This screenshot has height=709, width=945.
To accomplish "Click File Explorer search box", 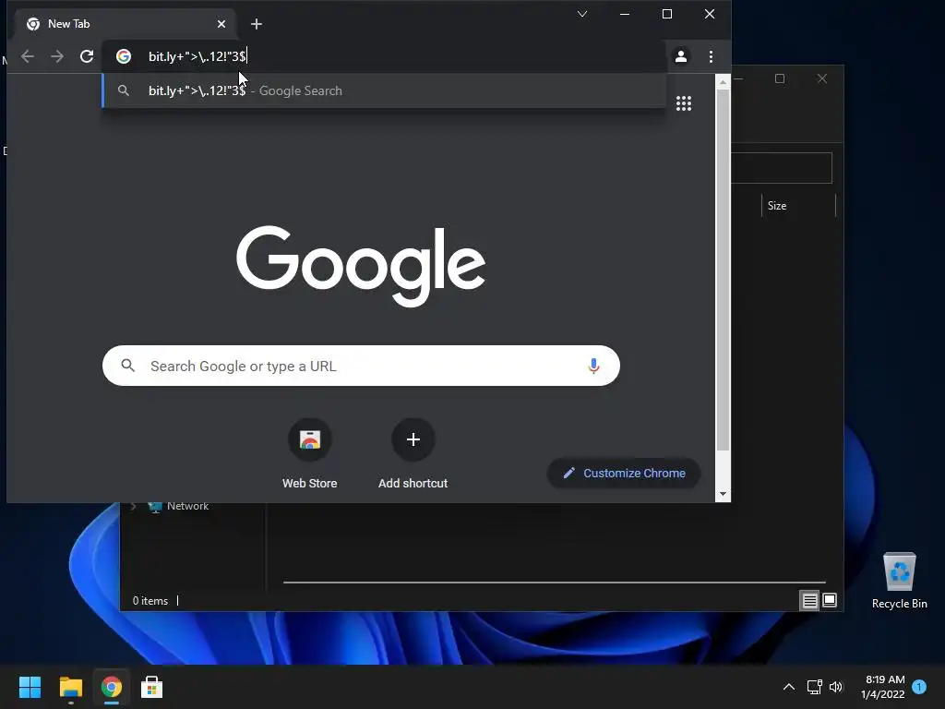I will tap(782, 168).
